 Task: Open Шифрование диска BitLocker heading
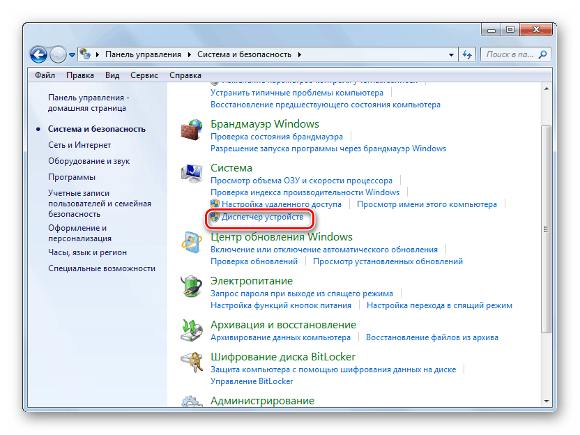tap(283, 357)
